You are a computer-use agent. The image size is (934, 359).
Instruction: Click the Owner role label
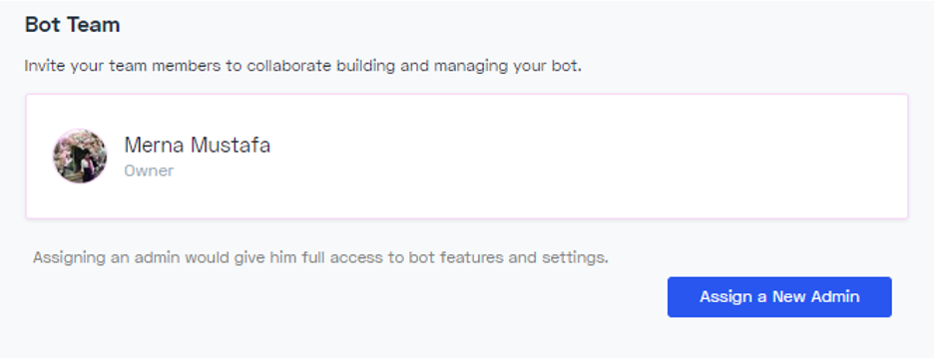[x=149, y=171]
